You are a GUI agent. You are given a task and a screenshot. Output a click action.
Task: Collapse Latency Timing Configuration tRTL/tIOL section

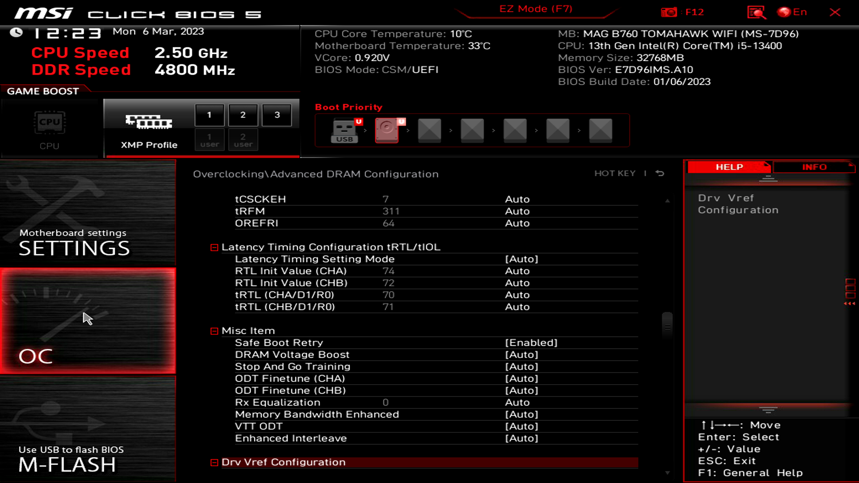point(214,247)
